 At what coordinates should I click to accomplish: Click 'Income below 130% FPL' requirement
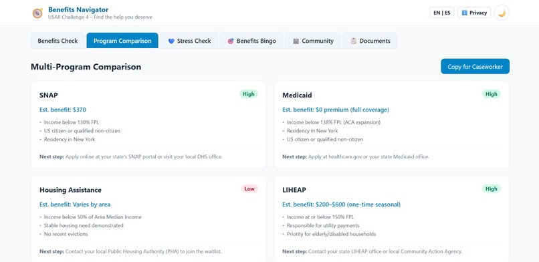72,122
